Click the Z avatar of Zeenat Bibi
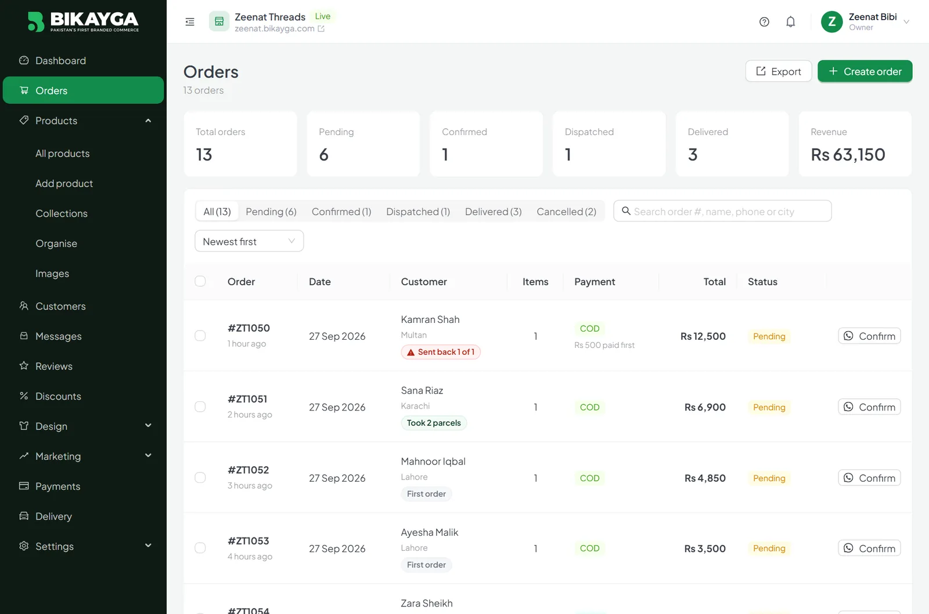 (831, 22)
